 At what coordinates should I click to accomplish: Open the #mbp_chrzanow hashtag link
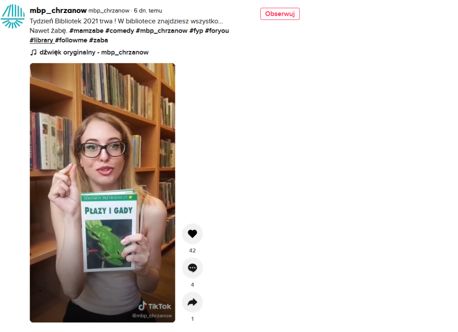click(x=161, y=31)
